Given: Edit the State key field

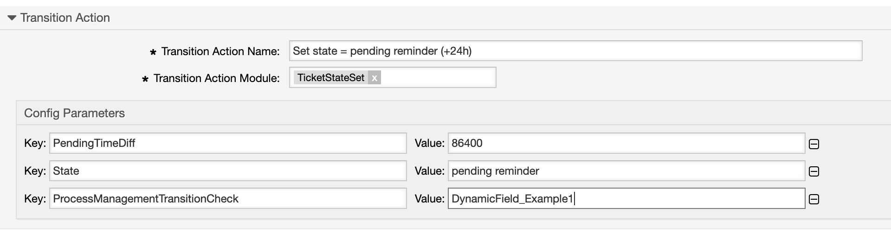Looking at the screenshot, I should pos(227,171).
